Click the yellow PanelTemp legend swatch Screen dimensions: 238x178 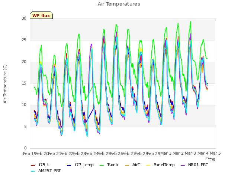pyautogui.click(x=148, y=165)
